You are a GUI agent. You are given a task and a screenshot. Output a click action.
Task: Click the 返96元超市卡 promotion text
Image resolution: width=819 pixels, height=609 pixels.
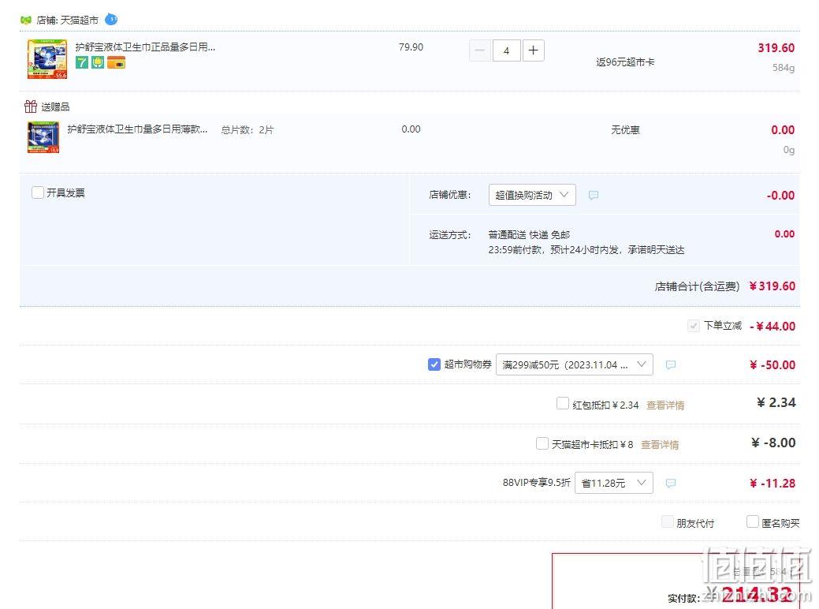625,62
